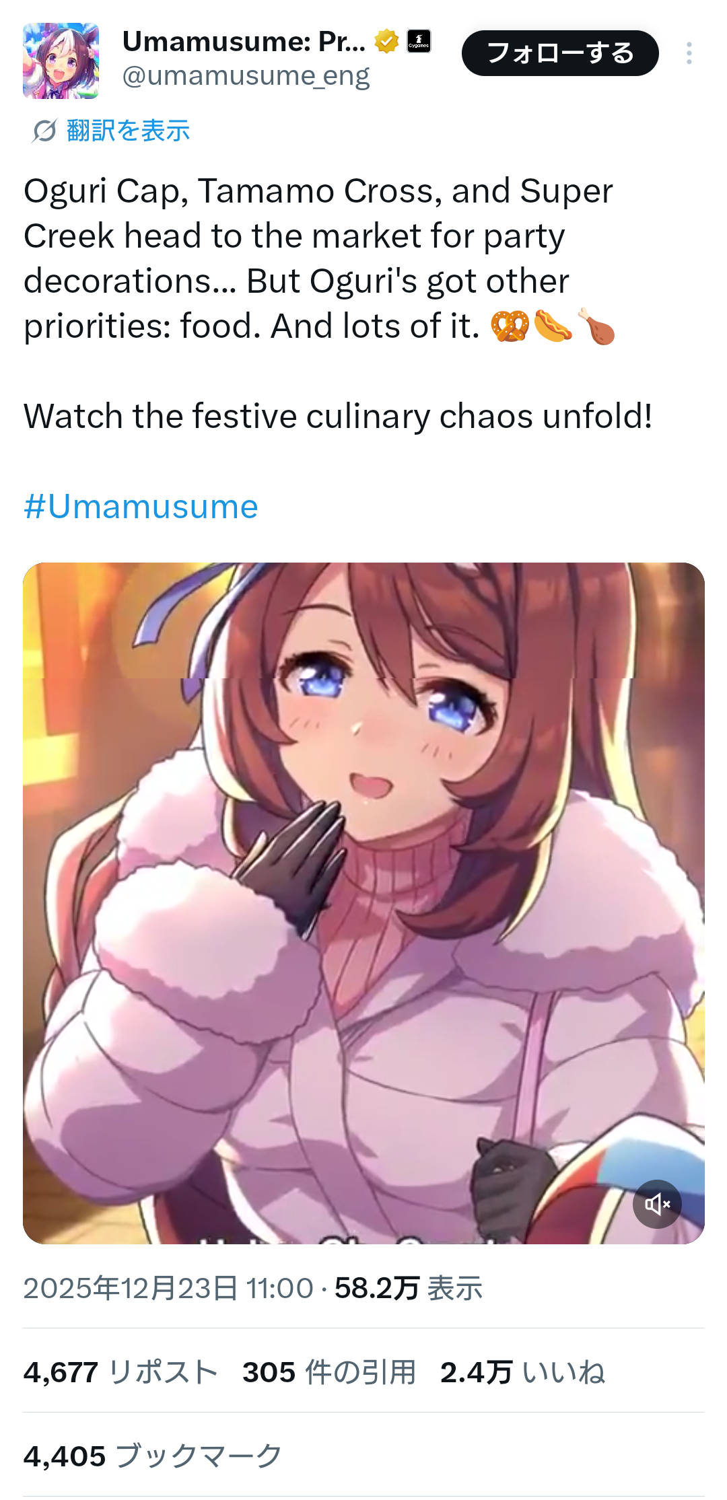Open the 58.2万 表示 view count
The height and width of the screenshot is (1500, 727).
click(409, 1288)
